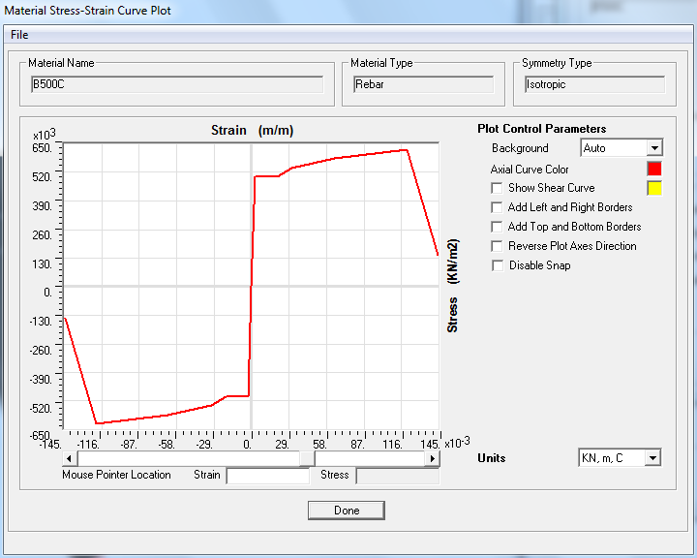
Task: Open the File menu
Action: (19, 35)
